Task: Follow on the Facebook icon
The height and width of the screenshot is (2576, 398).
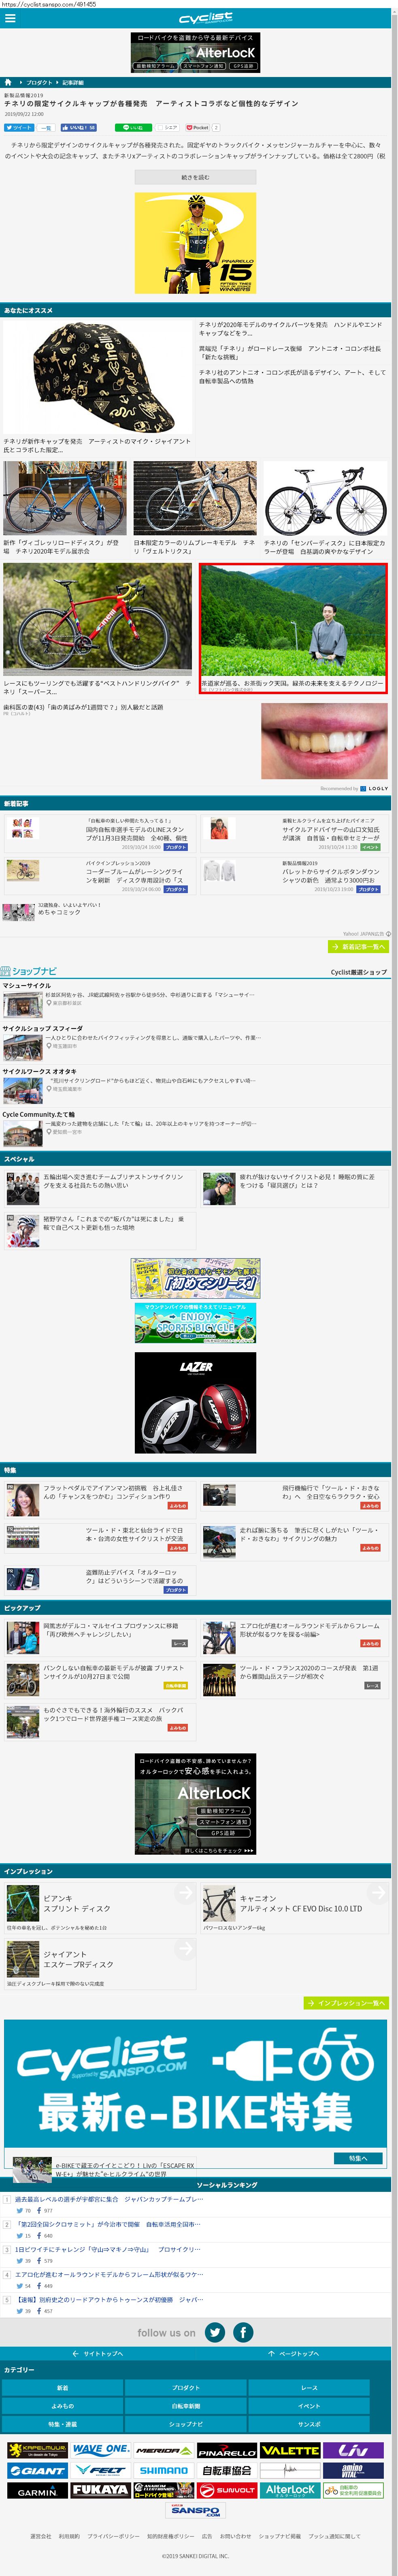Action: point(243,2332)
